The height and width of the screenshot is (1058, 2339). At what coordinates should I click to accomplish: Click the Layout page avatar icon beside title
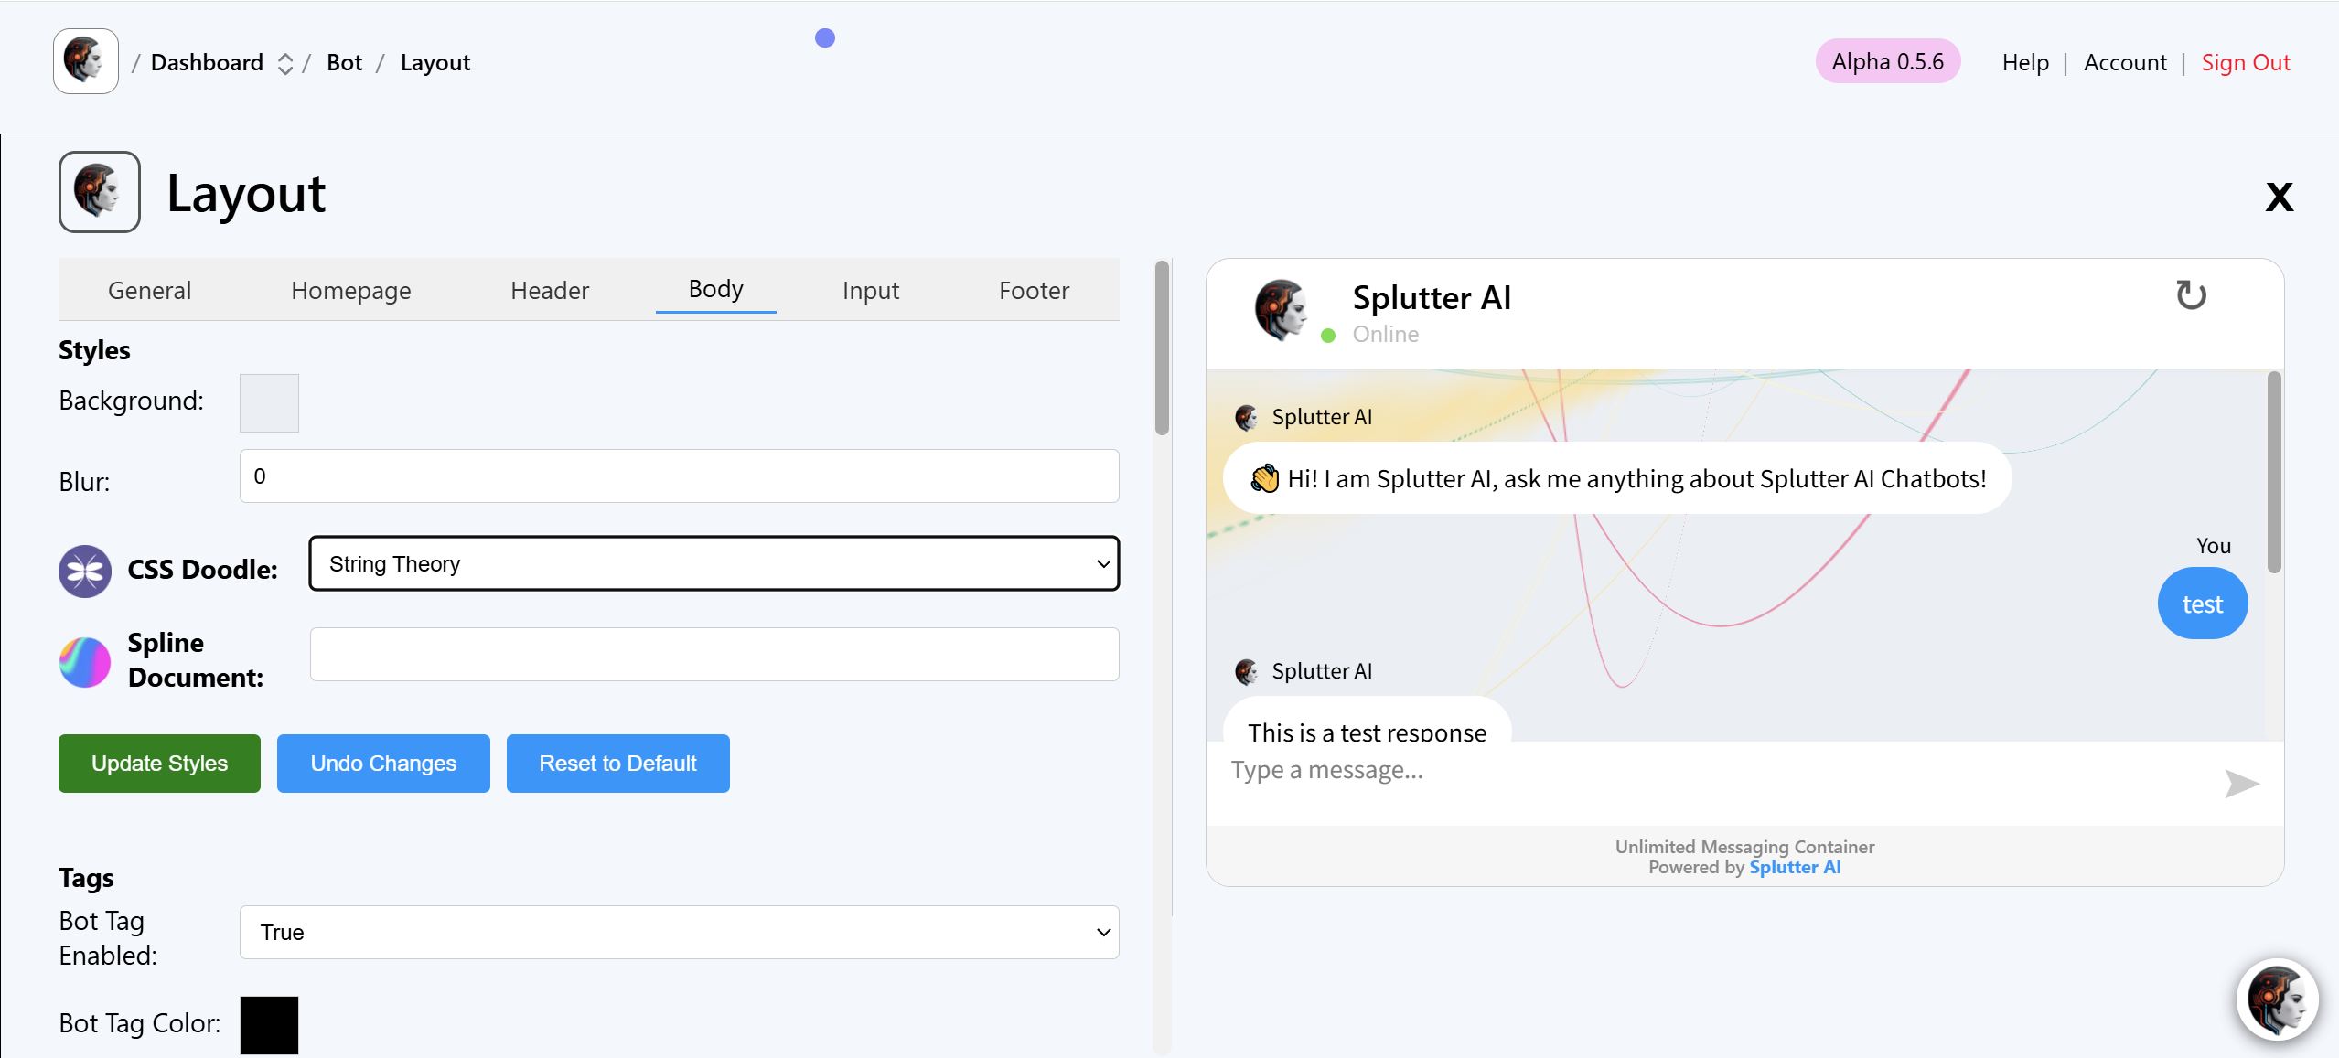pos(99,192)
